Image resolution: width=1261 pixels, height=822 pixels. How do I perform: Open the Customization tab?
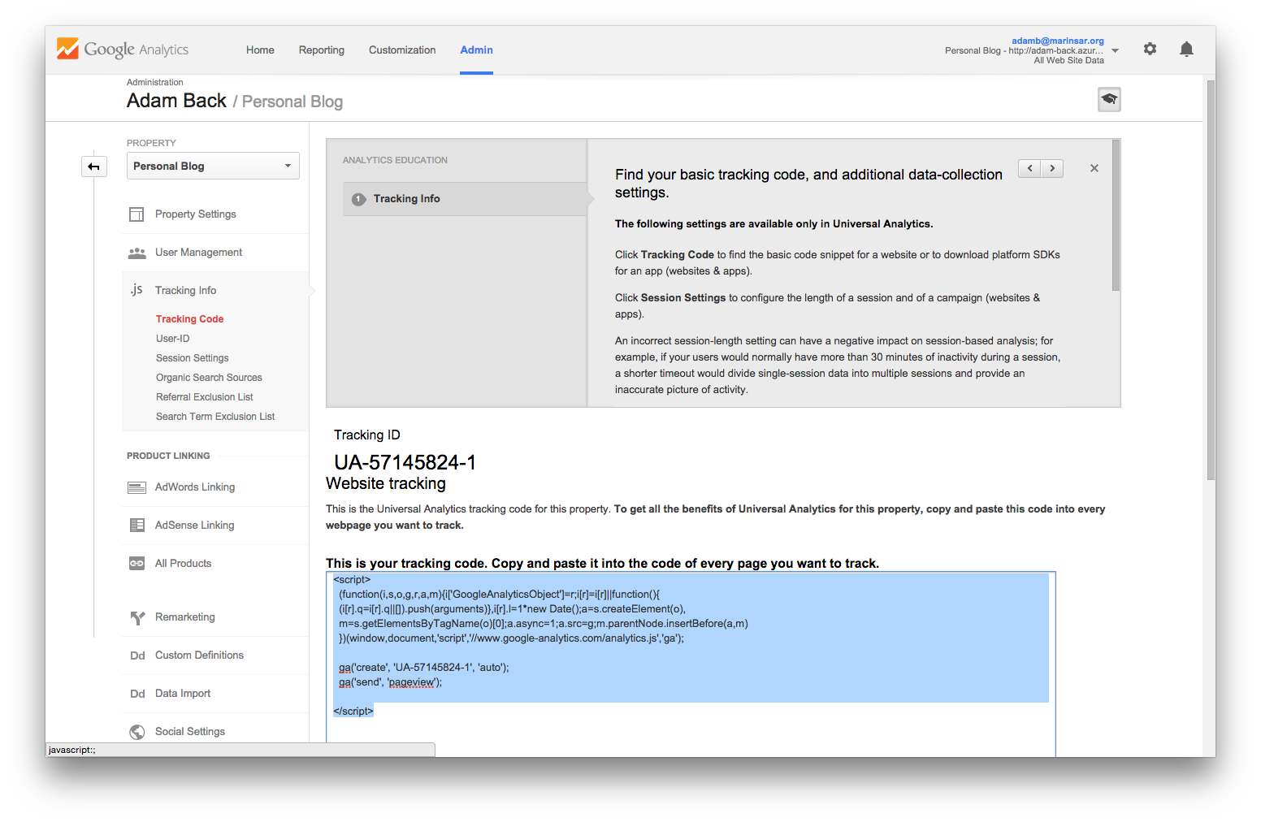click(402, 50)
